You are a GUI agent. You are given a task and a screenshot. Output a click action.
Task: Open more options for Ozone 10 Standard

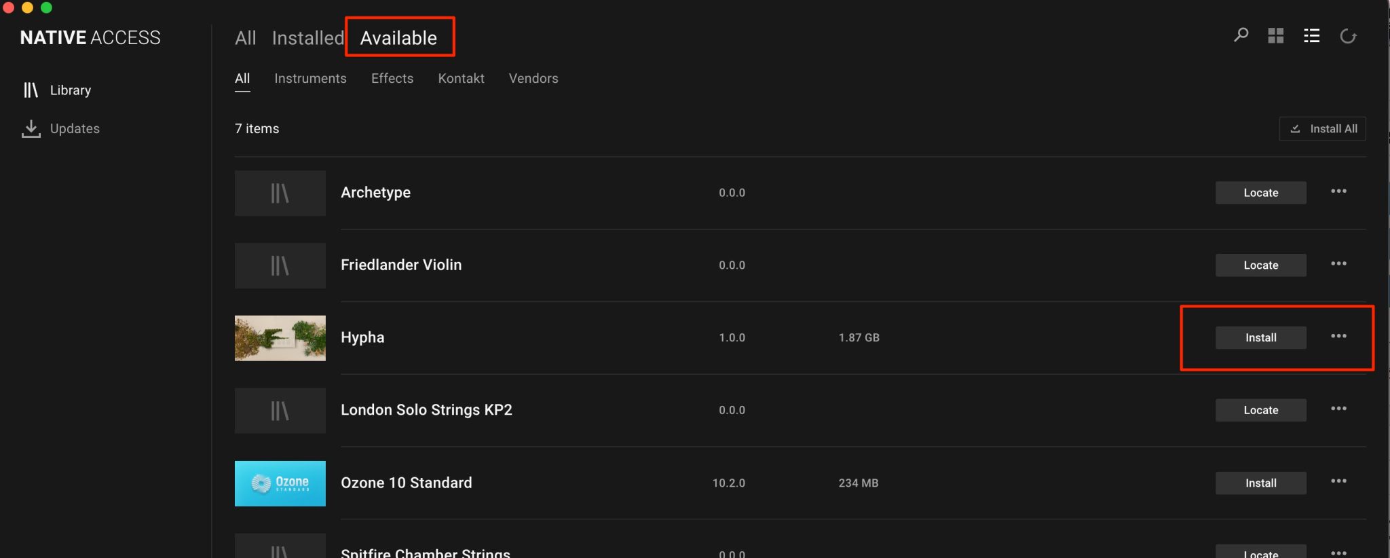[x=1338, y=481]
